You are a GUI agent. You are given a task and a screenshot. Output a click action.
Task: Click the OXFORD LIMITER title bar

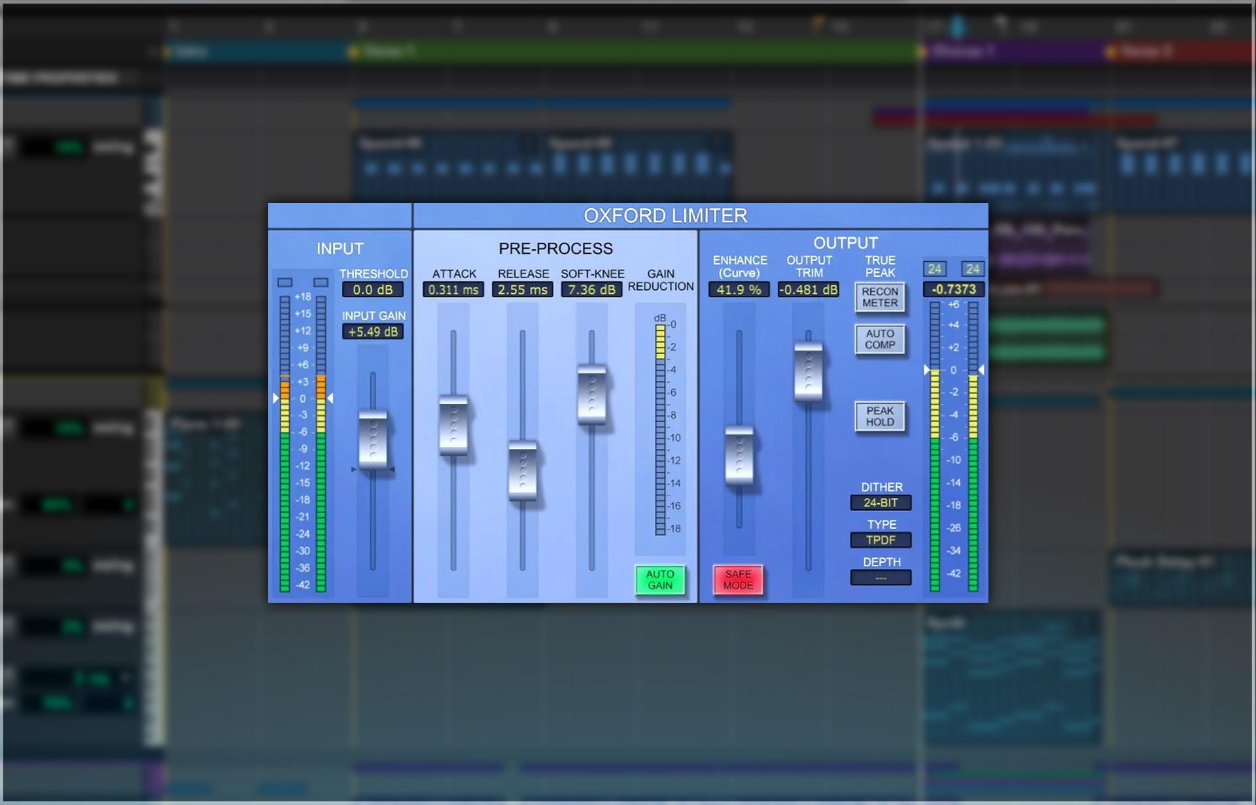666,215
